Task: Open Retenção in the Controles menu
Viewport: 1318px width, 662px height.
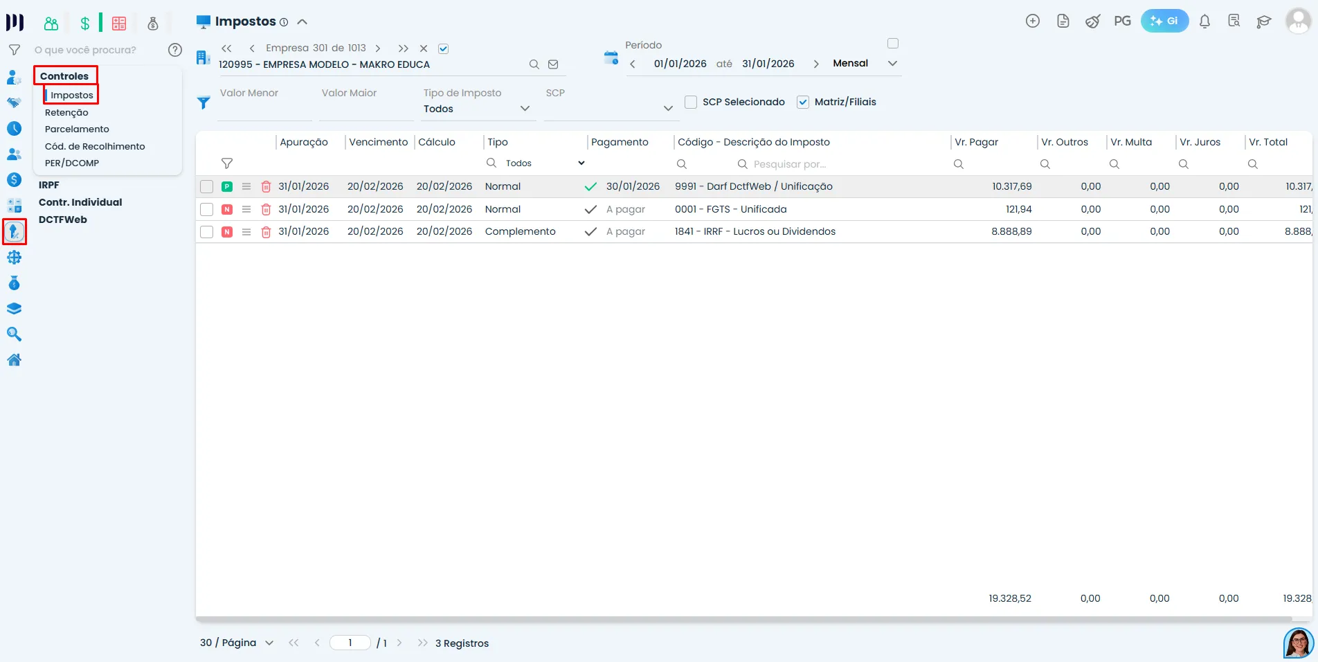Action: tap(66, 112)
